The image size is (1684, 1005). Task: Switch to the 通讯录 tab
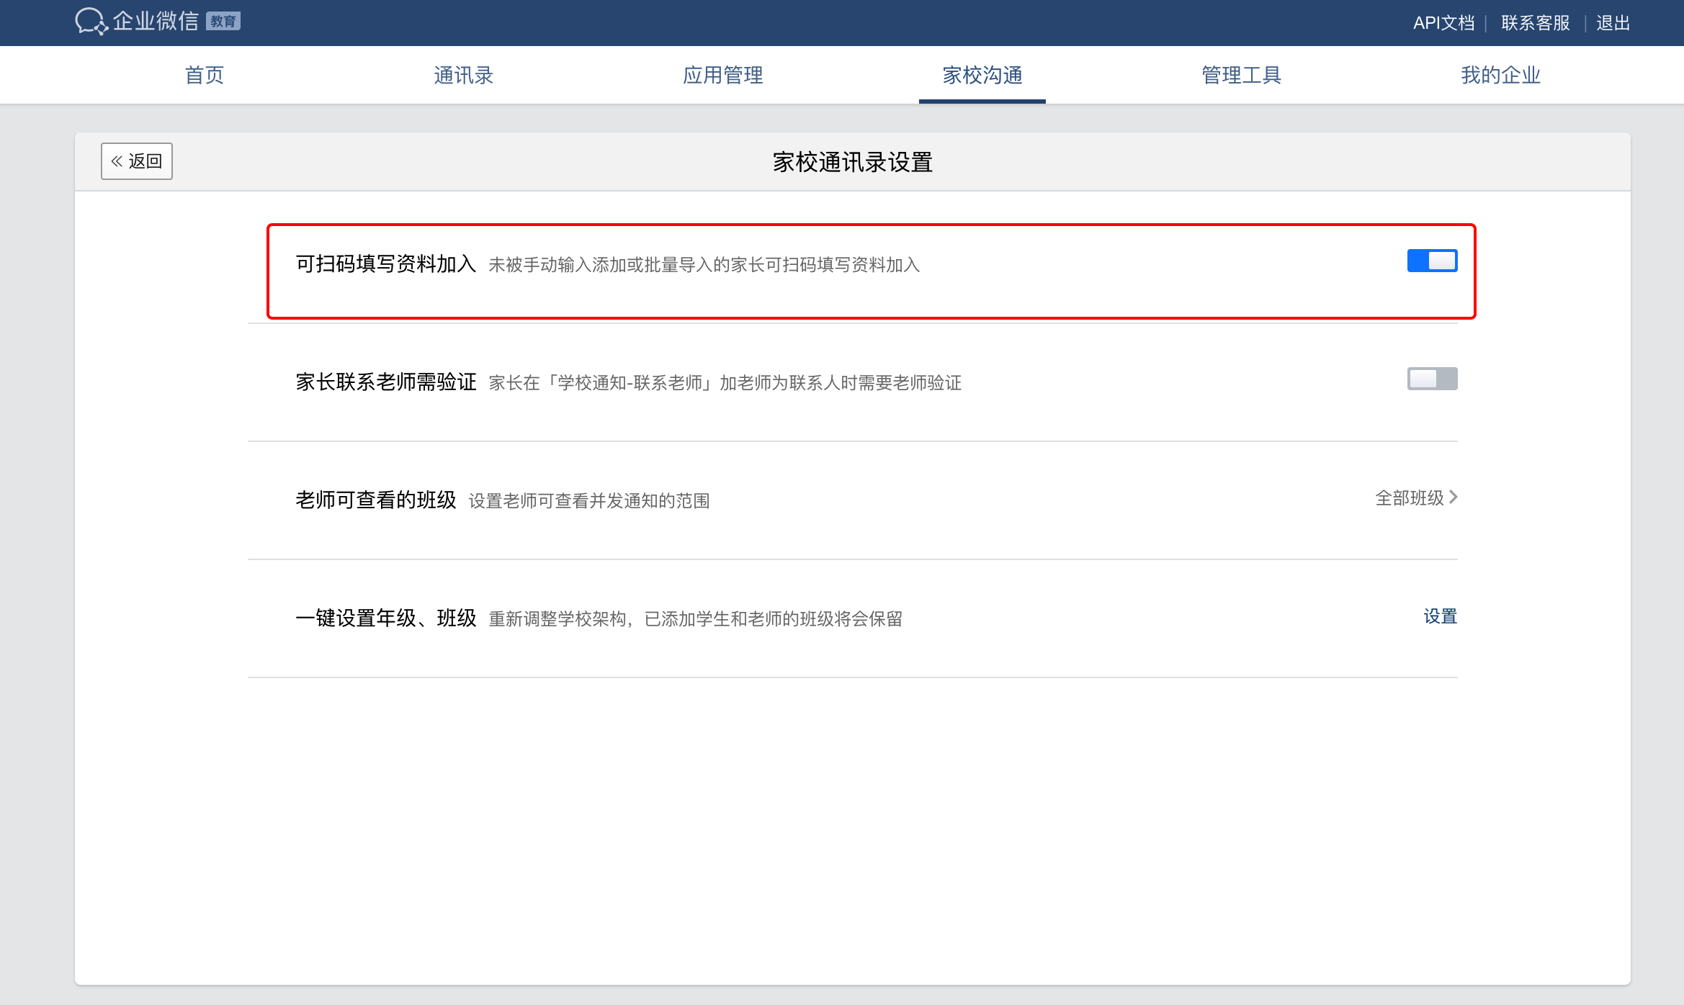(463, 75)
